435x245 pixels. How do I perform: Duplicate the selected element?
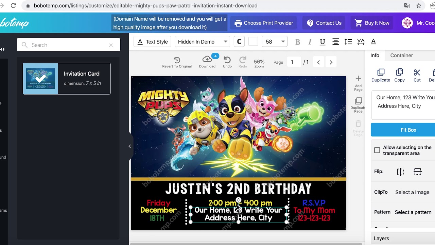tap(381, 75)
